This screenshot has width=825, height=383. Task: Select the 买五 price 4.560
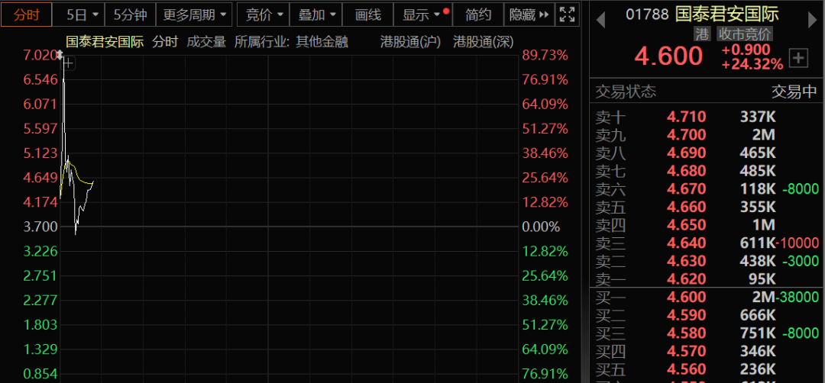point(687,369)
